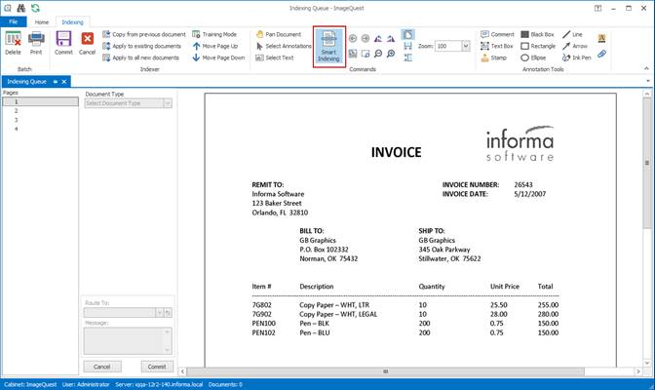Select the Ellipse annotation tool
655x390 pixels.
point(533,58)
